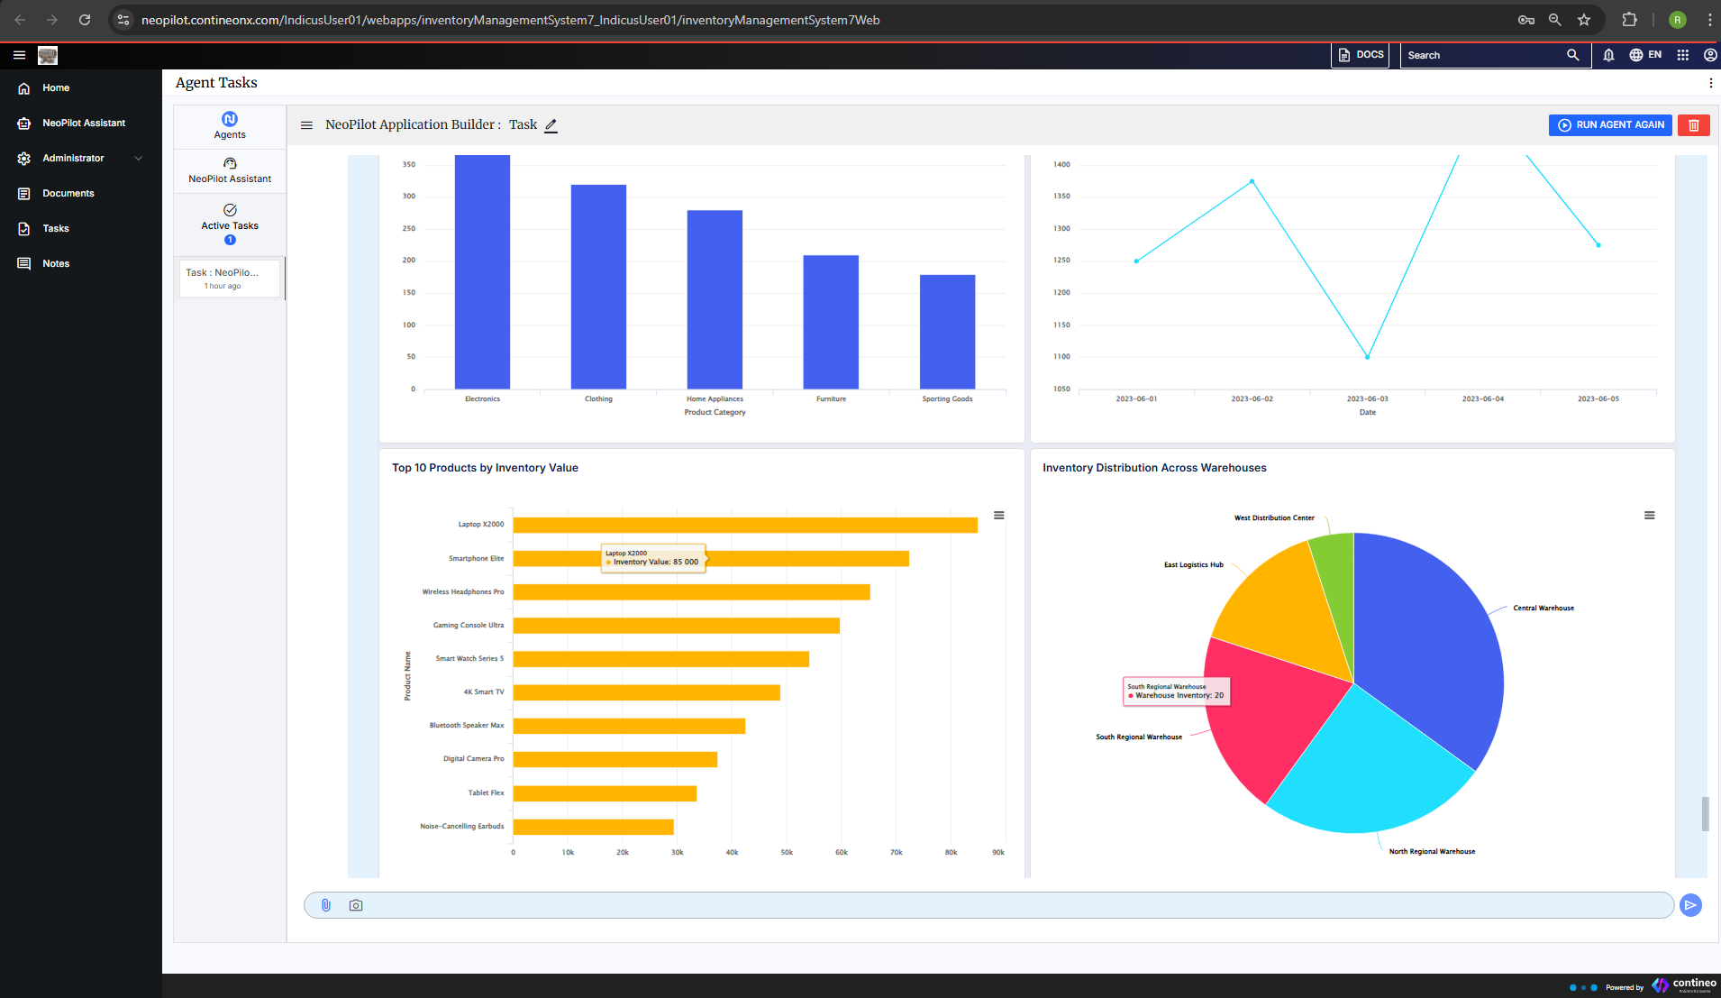Click the contineo logo in footer

tap(1683, 985)
